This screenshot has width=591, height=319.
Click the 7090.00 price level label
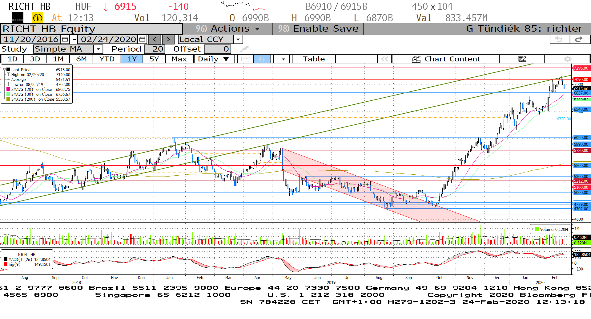(581, 80)
